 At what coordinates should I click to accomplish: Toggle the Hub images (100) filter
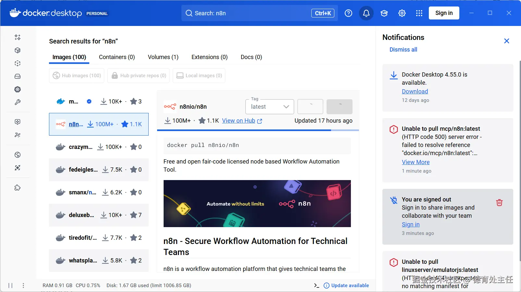(x=77, y=76)
